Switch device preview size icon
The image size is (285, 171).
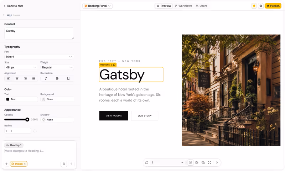203,162
